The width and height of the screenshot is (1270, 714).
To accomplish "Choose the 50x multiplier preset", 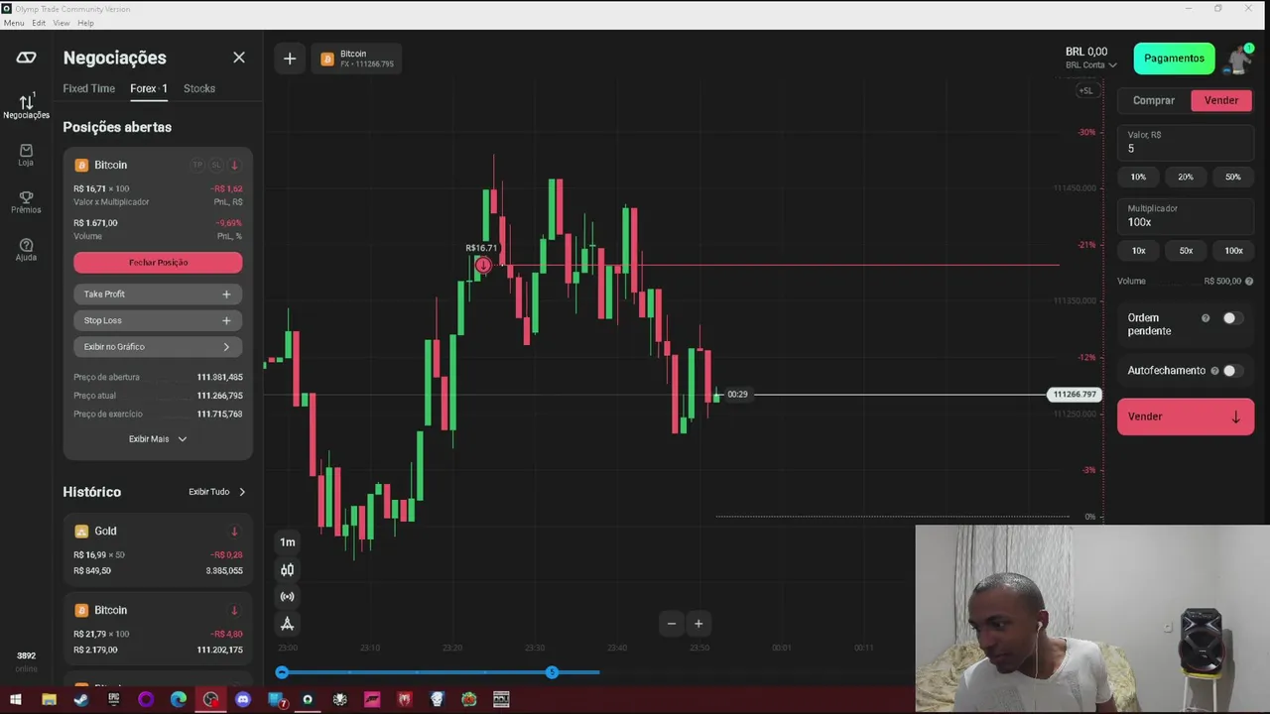I will click(1186, 250).
